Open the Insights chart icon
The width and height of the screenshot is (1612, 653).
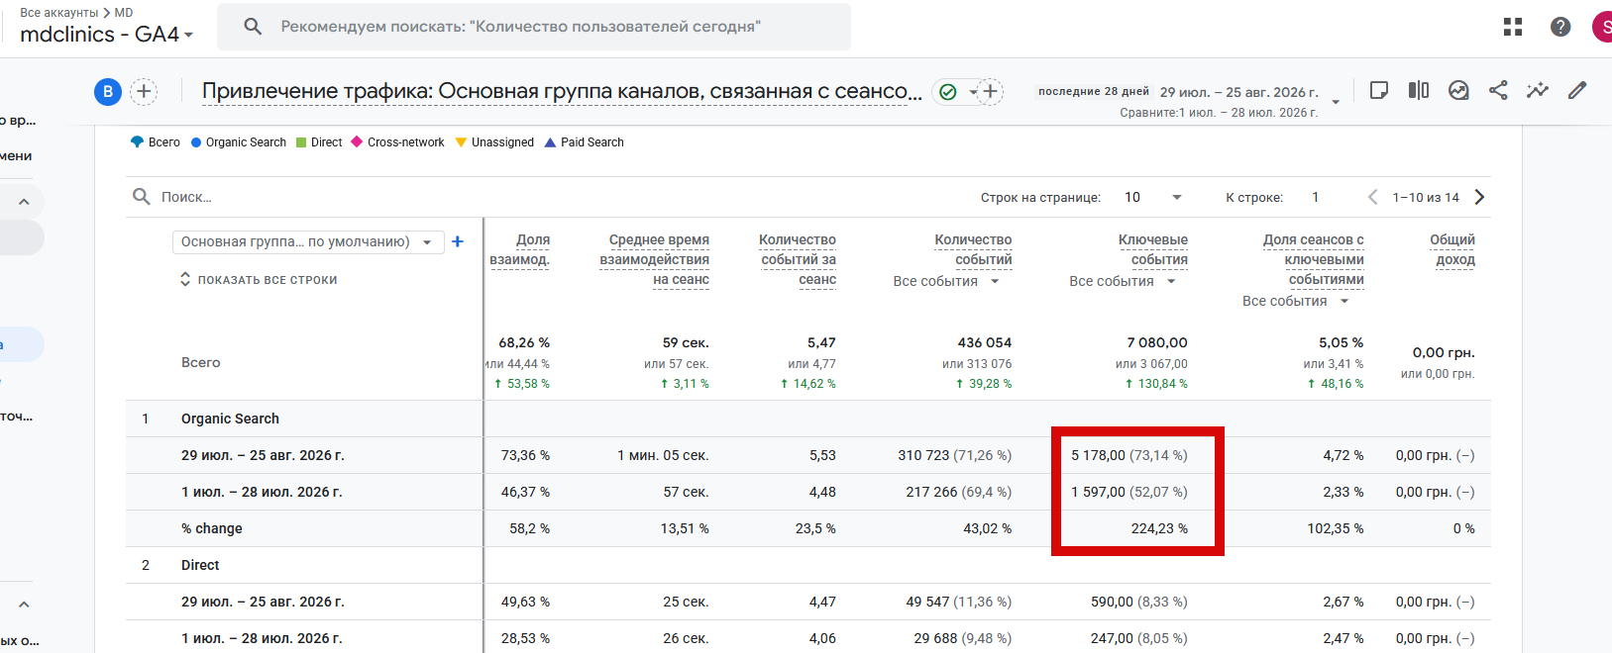1458,90
